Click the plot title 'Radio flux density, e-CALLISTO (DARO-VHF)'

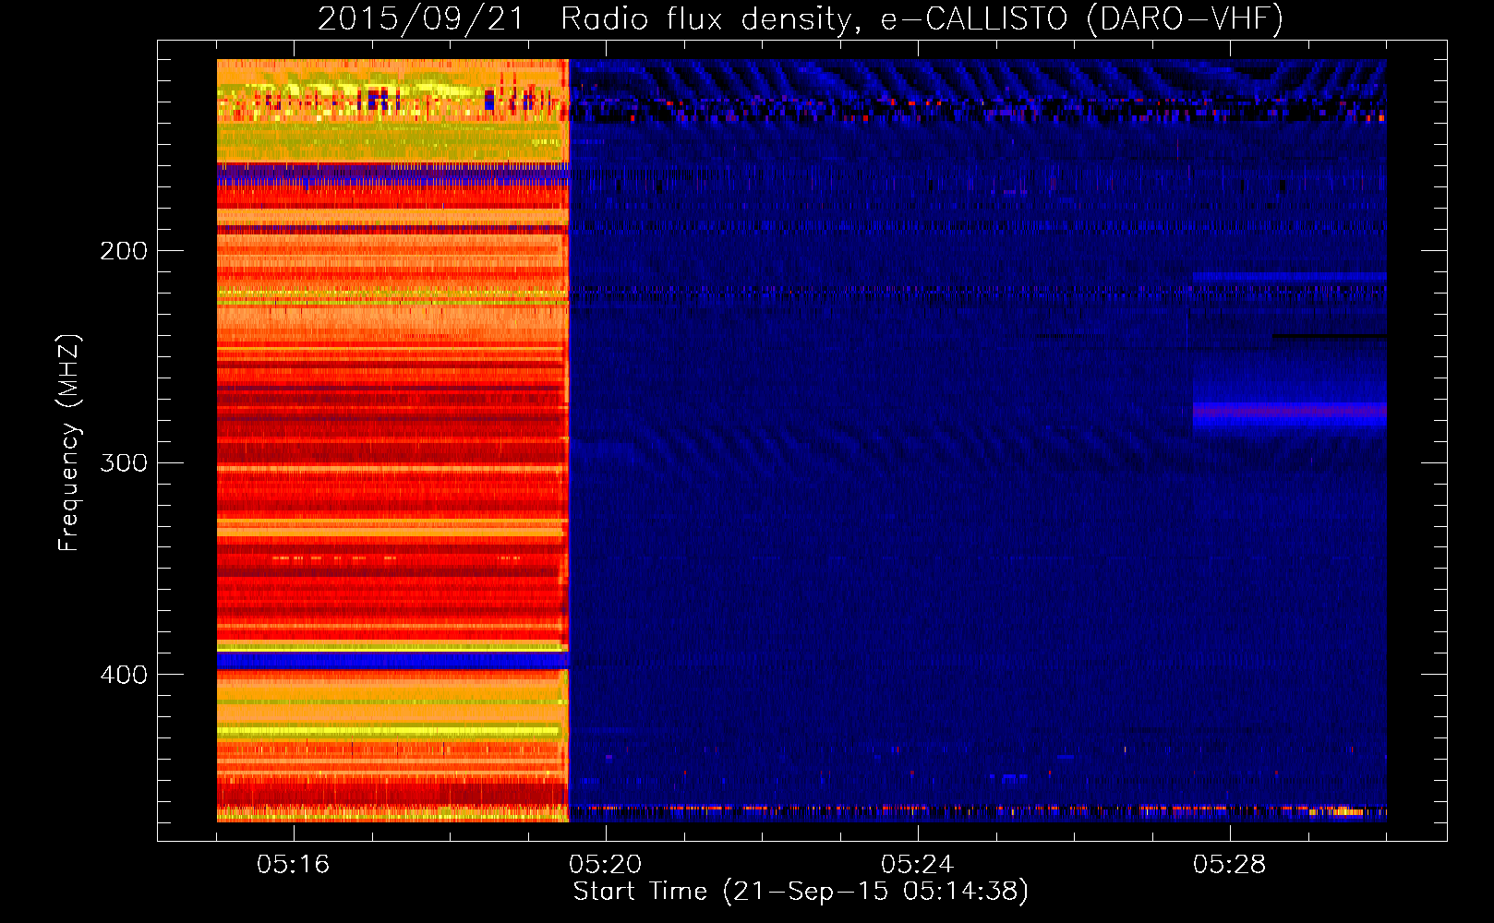(x=922, y=18)
